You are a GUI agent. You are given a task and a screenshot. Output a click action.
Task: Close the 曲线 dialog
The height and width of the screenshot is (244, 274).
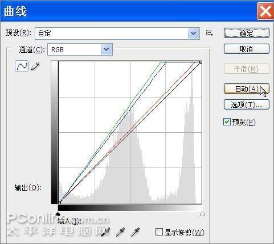pyautogui.click(x=265, y=11)
